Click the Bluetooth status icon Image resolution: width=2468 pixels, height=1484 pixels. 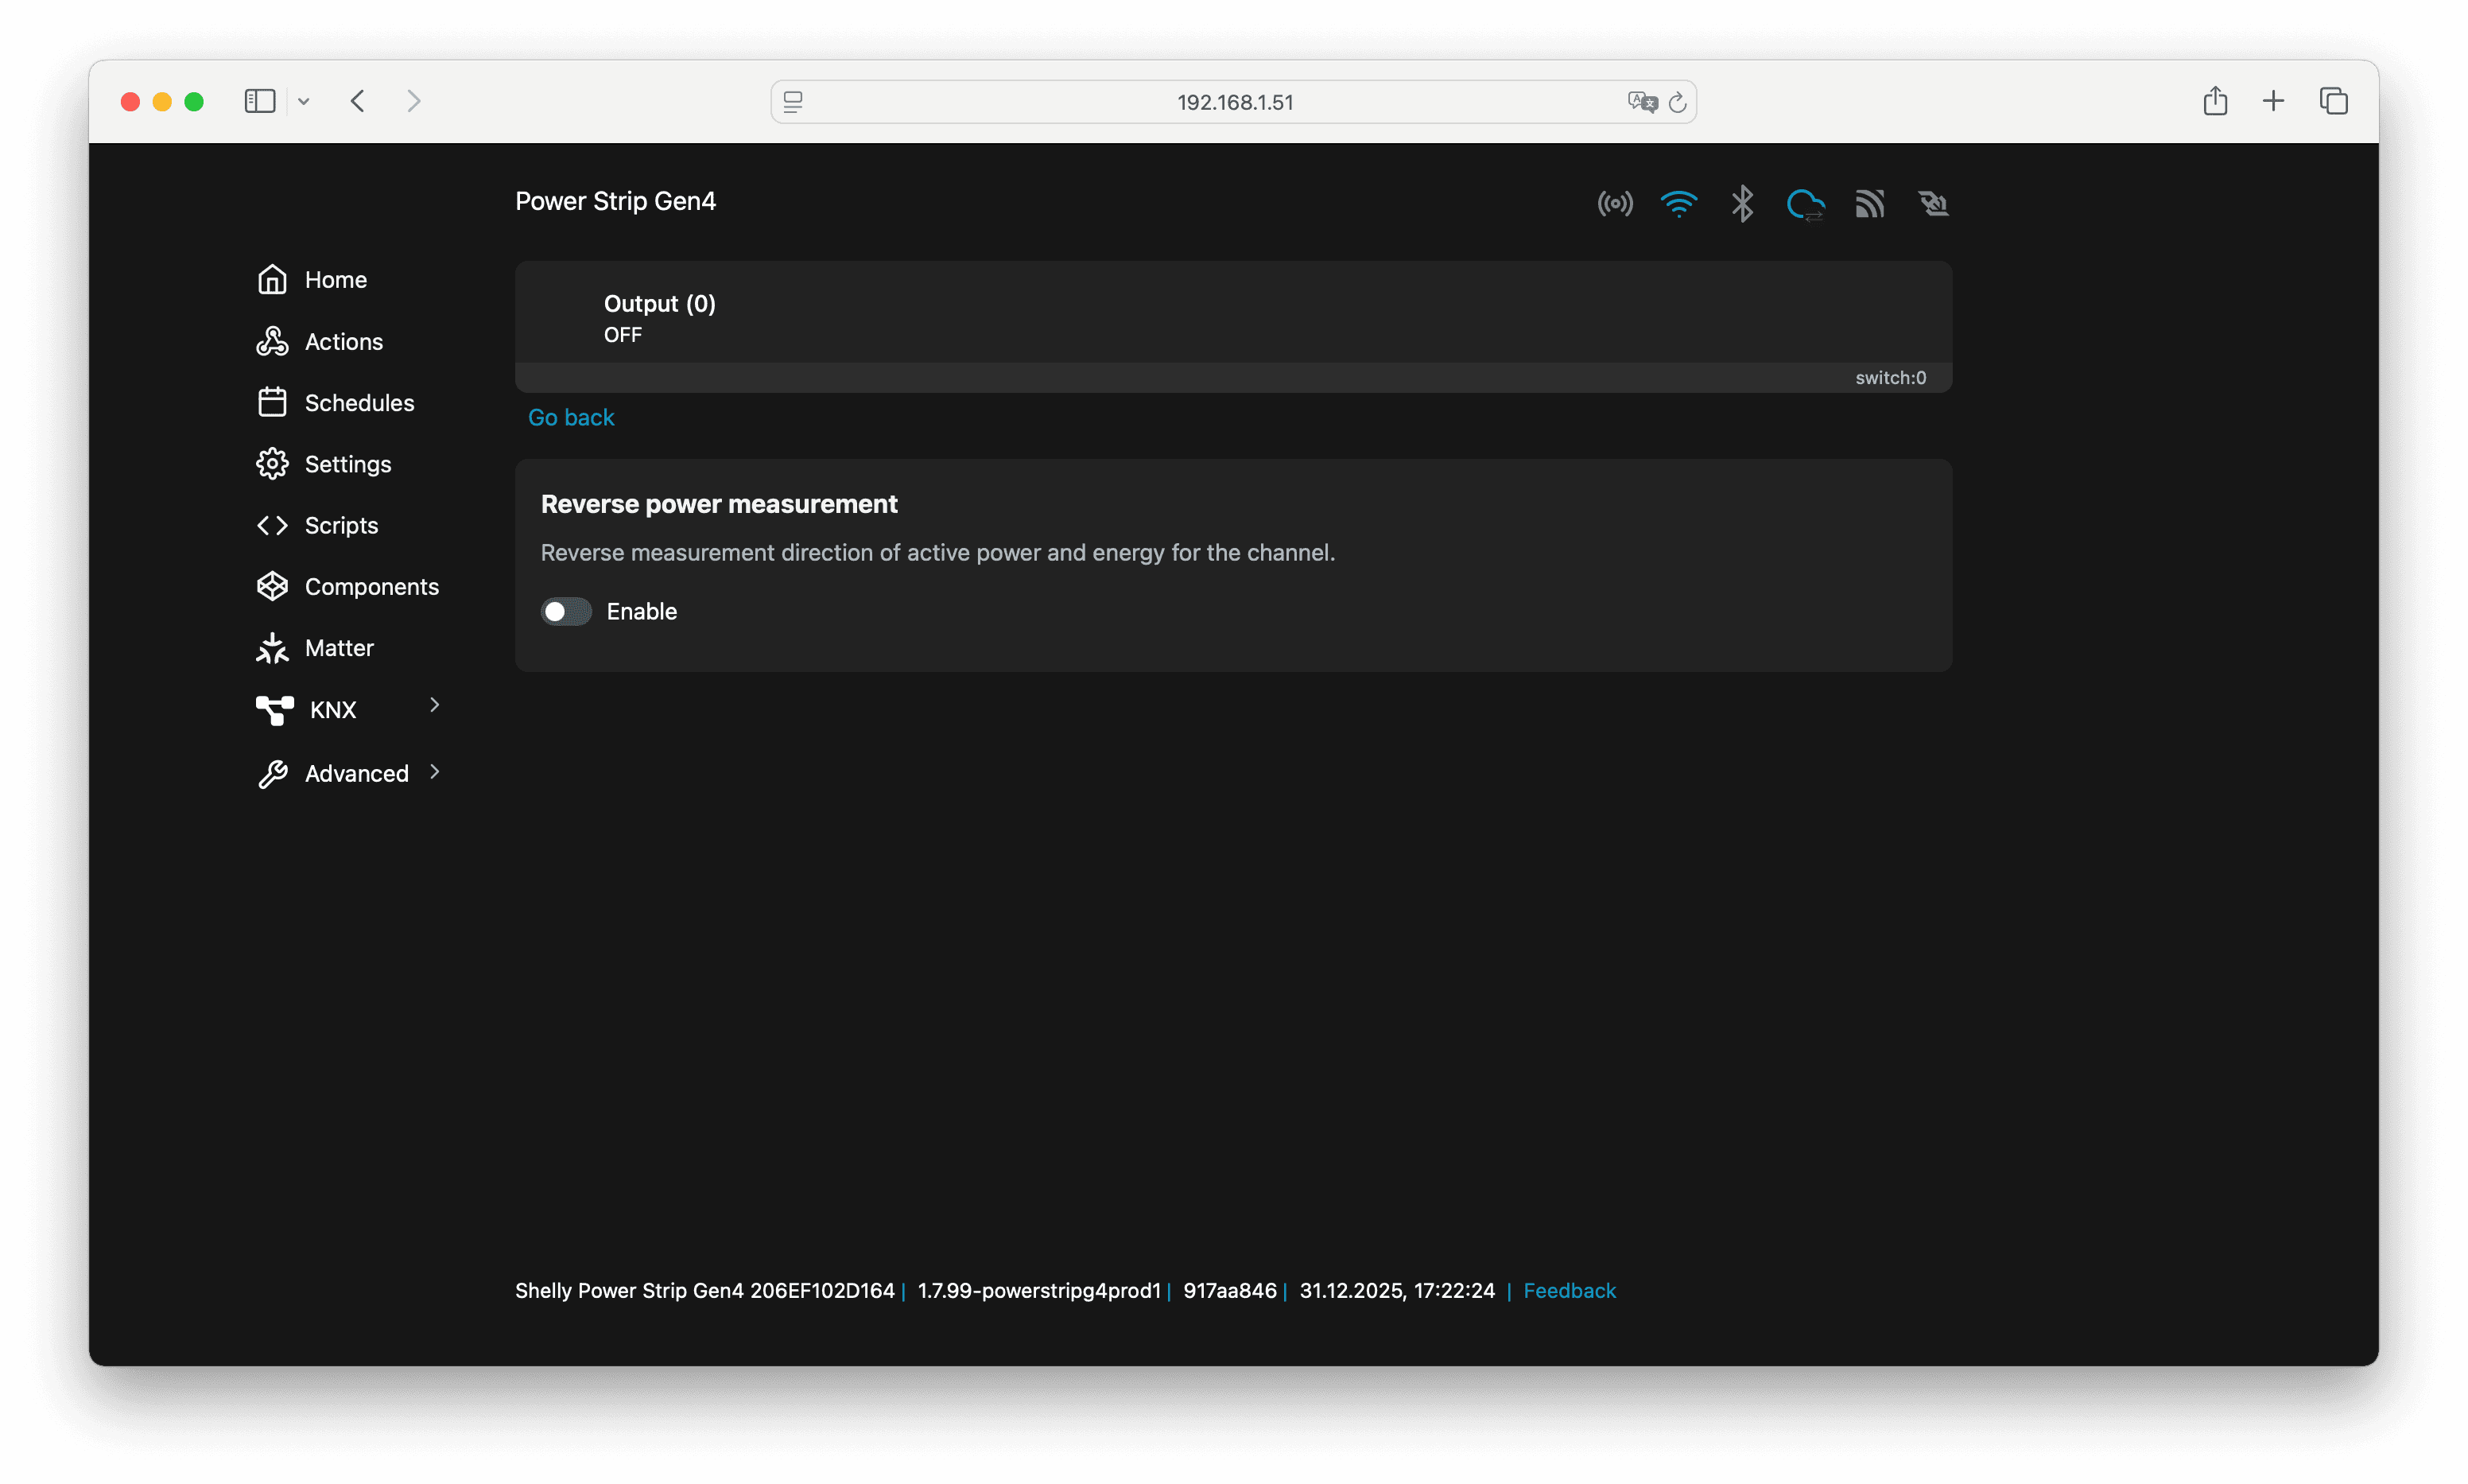click(1742, 204)
